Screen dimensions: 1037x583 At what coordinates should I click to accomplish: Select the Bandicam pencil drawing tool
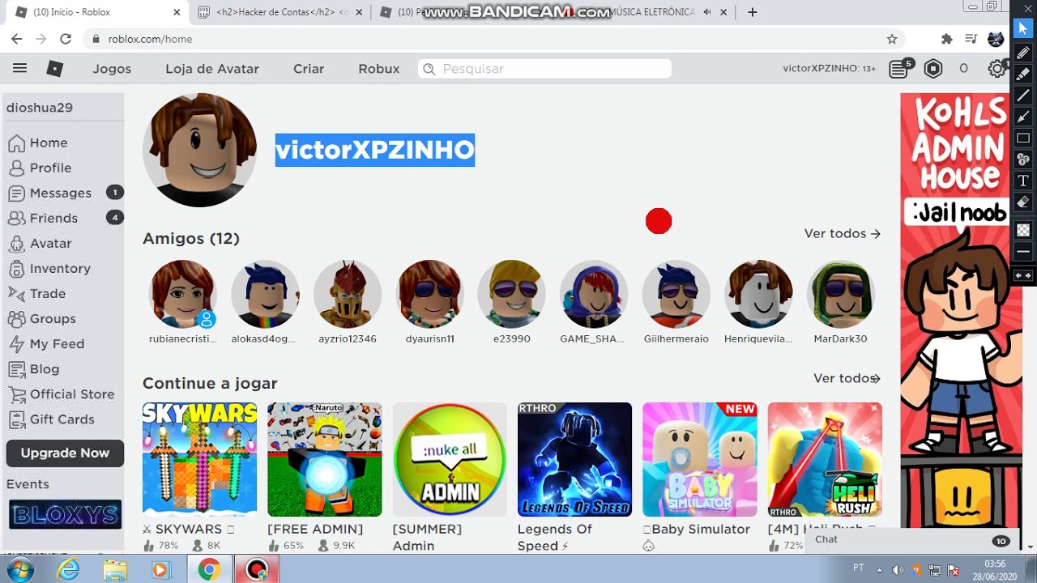[x=1022, y=53]
